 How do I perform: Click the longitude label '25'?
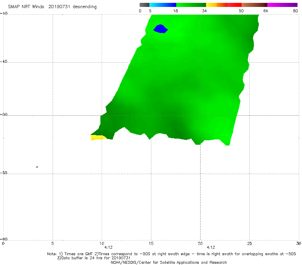(x=249, y=243)
